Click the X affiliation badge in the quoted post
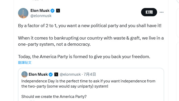179x101 pixels. click(x=56, y=74)
